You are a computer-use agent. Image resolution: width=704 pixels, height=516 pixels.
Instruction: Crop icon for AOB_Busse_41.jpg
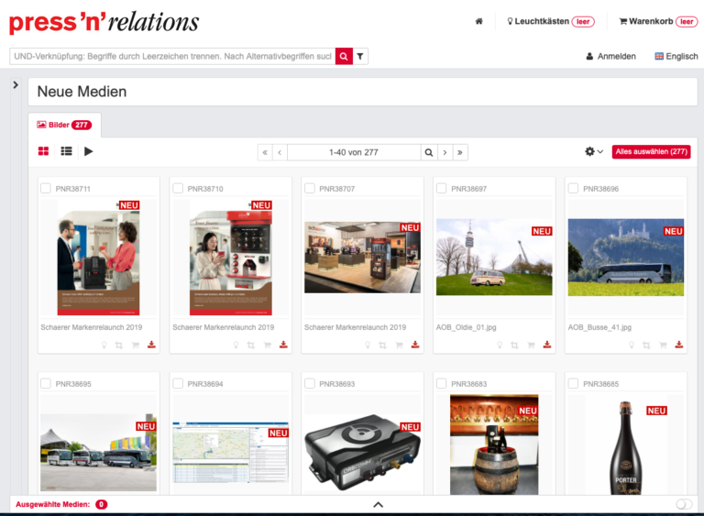tap(646, 345)
